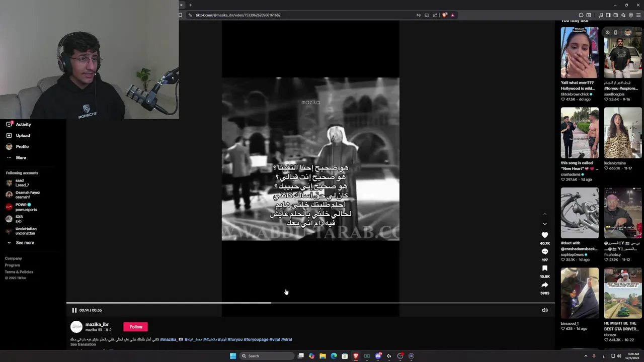Show hidden system tray icons chevron
Screen dimensions: 644x362
(586, 356)
